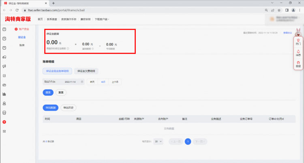Open the red yen funds icon in left sidebar
Image resolution: width=304 pixels, height=163 pixels.
tap(4, 122)
